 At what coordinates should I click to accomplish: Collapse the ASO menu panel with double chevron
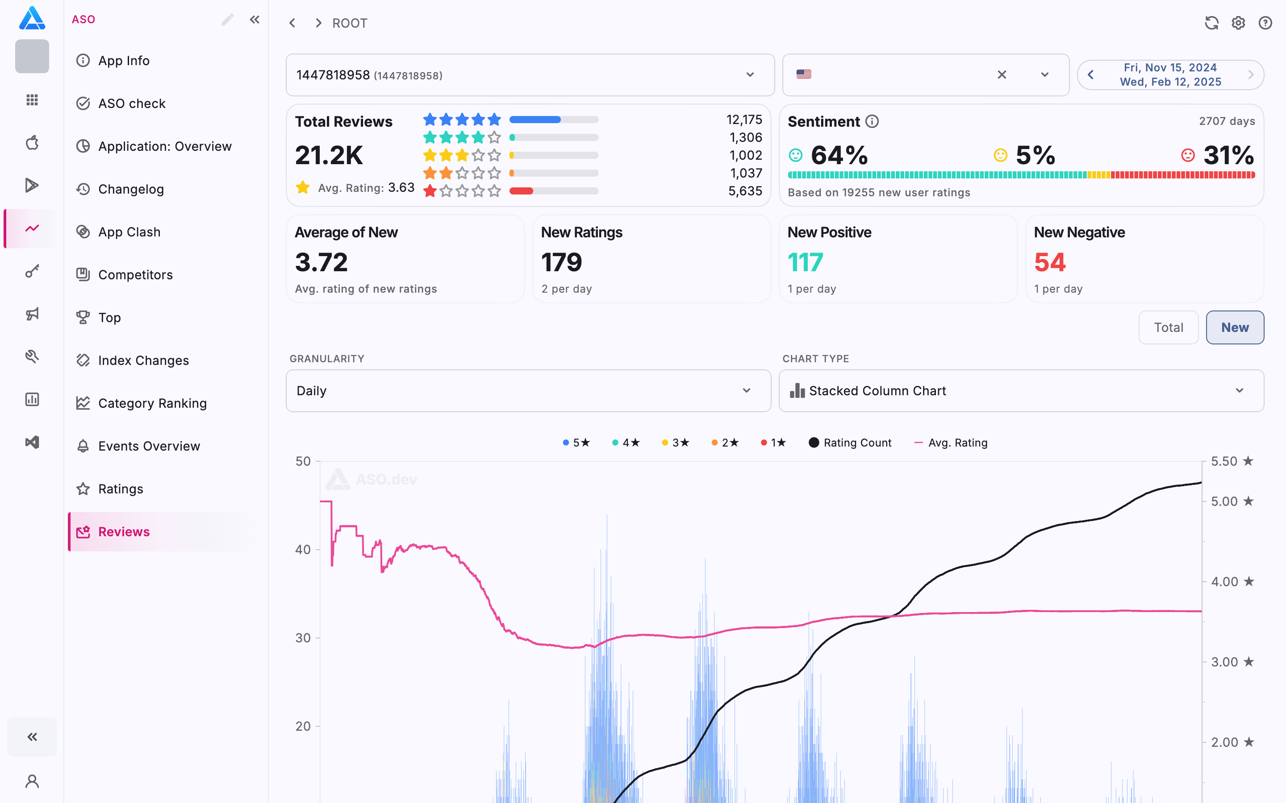(255, 20)
